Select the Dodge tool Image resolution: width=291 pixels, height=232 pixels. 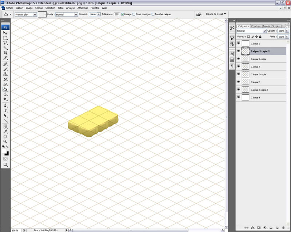5,99
